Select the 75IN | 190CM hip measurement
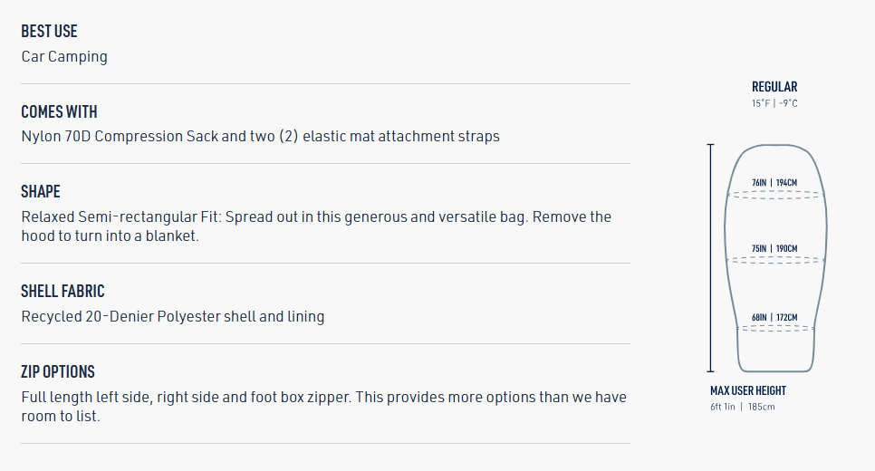Image resolution: width=875 pixels, height=471 pixels. click(x=774, y=248)
